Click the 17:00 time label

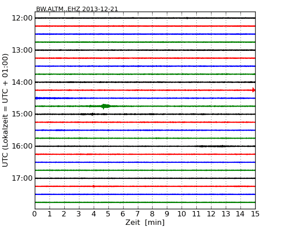coord(22,178)
